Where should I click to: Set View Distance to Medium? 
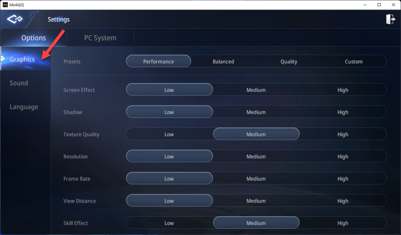[x=256, y=201]
